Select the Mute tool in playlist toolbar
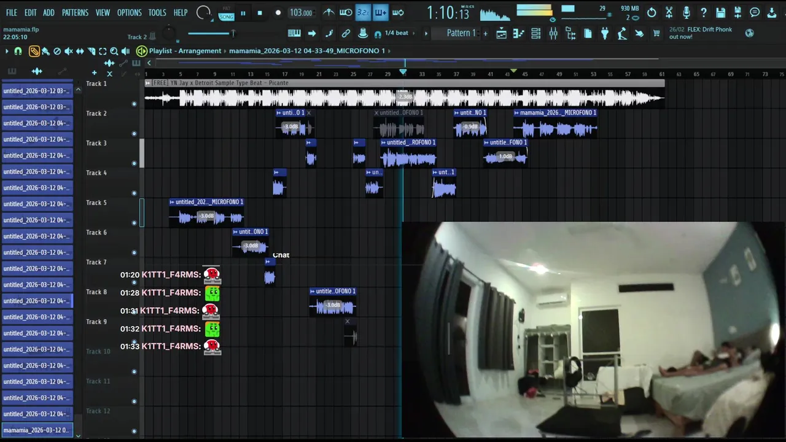 (68, 51)
